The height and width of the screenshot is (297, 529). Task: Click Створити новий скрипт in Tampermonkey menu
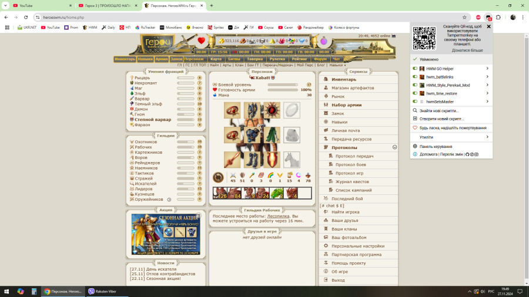441,119
